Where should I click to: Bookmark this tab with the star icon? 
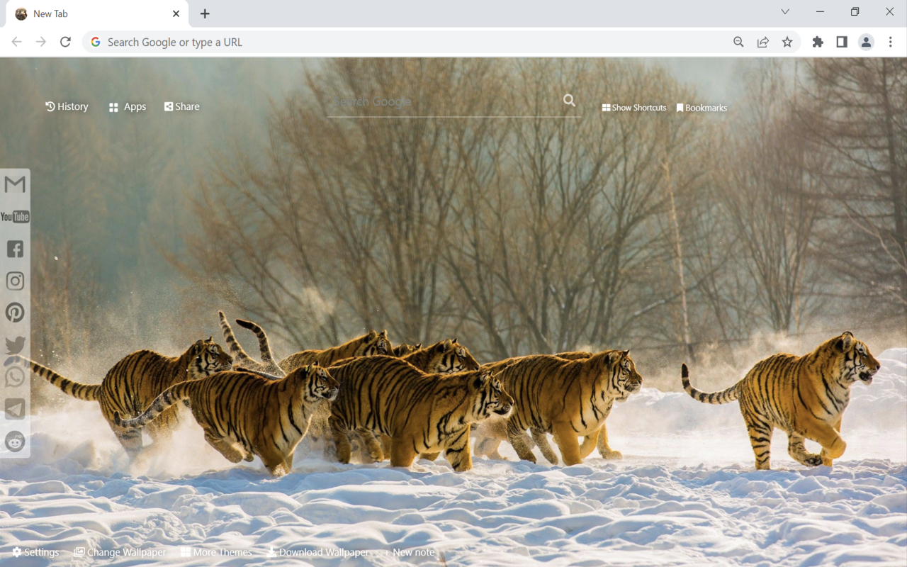(787, 43)
